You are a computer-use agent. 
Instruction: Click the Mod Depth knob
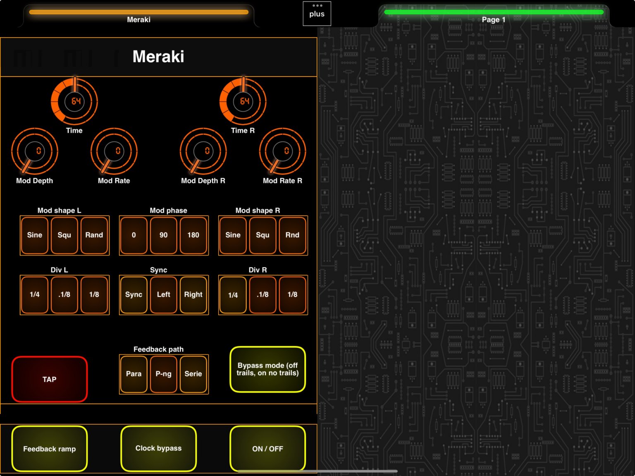pos(35,151)
